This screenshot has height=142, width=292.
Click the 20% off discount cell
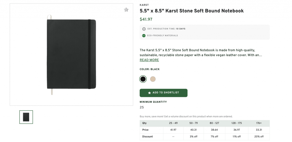tap(259, 137)
